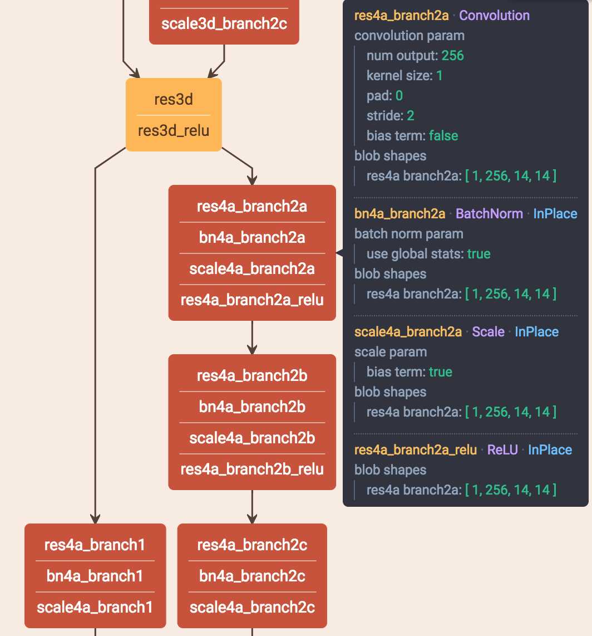Click the res4a_branch2a_relu title in tooltip
Screen dimensions: 592x636
pos(415,450)
